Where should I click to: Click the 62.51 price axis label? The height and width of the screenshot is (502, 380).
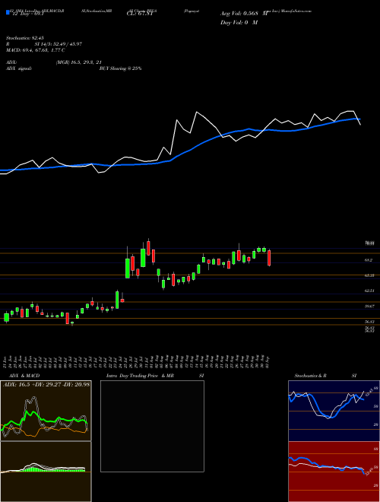click(370, 291)
